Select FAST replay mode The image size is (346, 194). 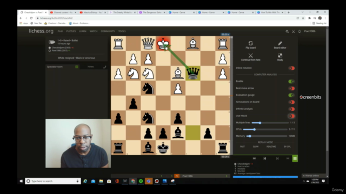(x=242, y=147)
